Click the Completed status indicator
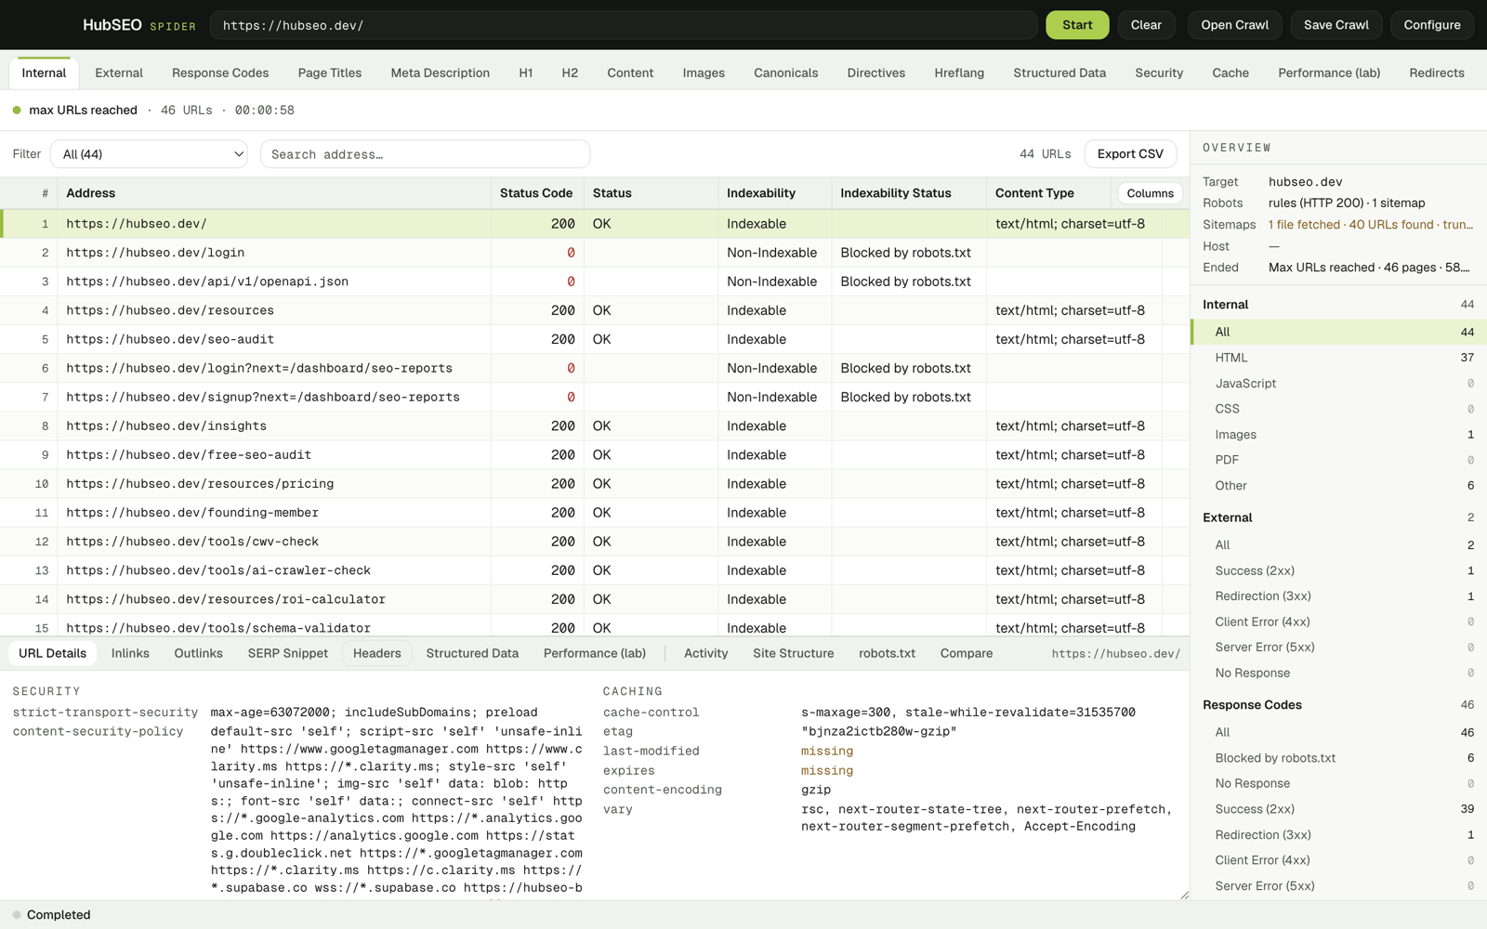Image resolution: width=1487 pixels, height=929 pixels. (51, 915)
